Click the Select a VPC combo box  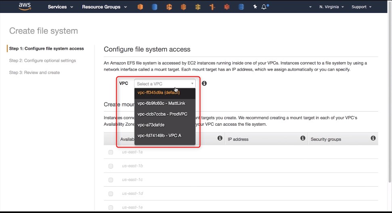click(x=165, y=84)
